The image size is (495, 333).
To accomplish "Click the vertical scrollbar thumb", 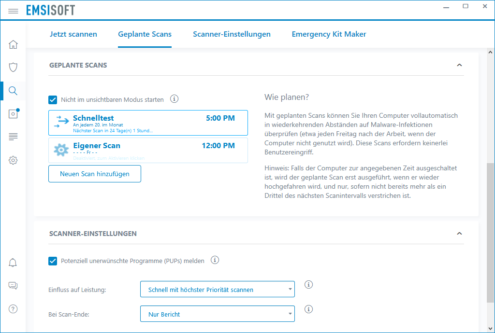I will [x=490, y=233].
